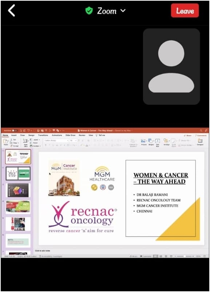Go back using the top-left arrow
Image resolution: width=210 pixels, height=292 pixels.
click(12, 11)
